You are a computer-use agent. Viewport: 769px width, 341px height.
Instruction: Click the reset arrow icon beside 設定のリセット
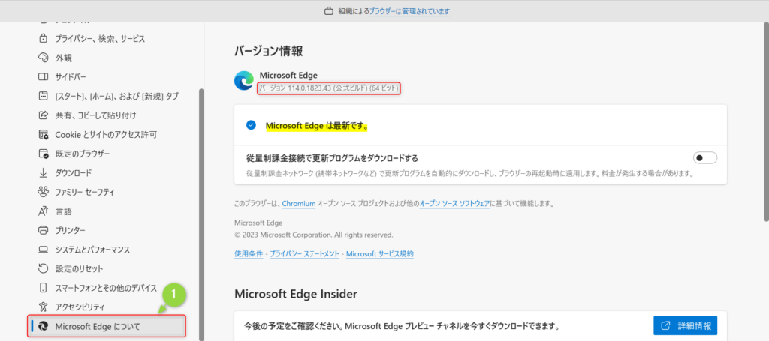[x=43, y=268]
